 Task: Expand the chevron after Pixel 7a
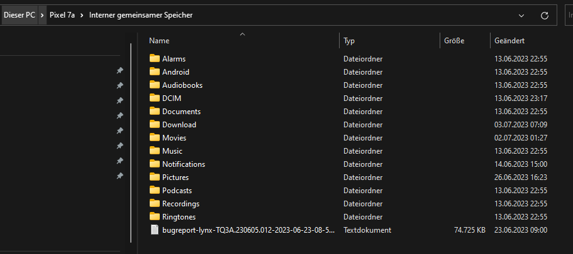(82, 15)
